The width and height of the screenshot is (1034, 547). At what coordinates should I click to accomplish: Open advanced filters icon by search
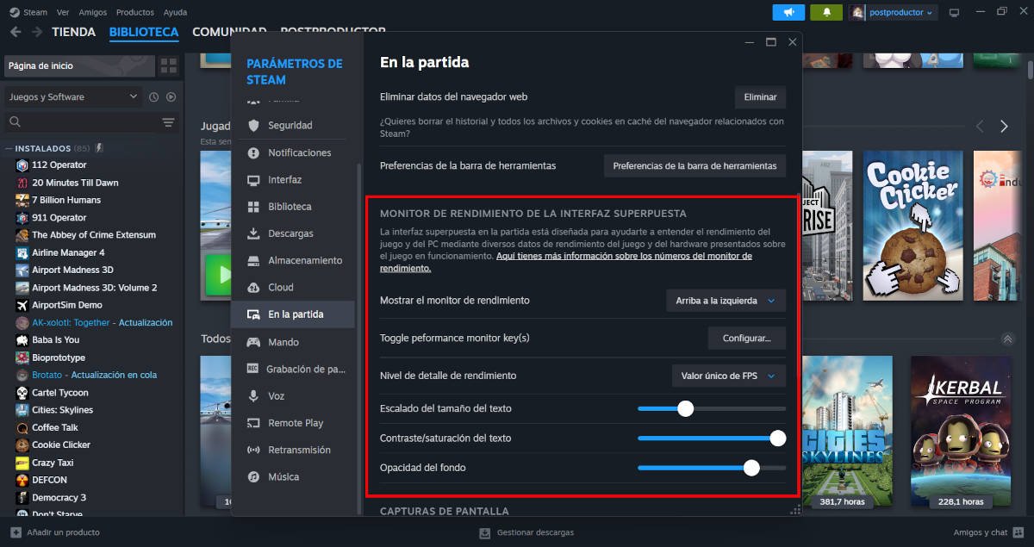pos(169,122)
